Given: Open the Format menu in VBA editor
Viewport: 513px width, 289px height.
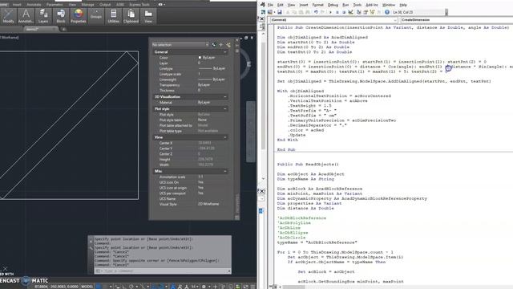Looking at the screenshot, I should 317,5.
